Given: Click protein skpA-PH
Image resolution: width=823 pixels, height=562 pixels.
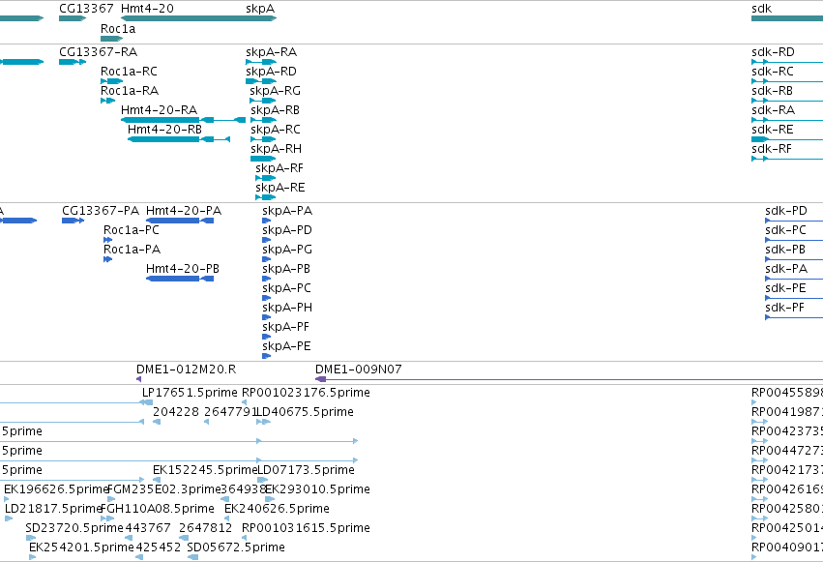Looking at the screenshot, I should pyautogui.click(x=287, y=308).
